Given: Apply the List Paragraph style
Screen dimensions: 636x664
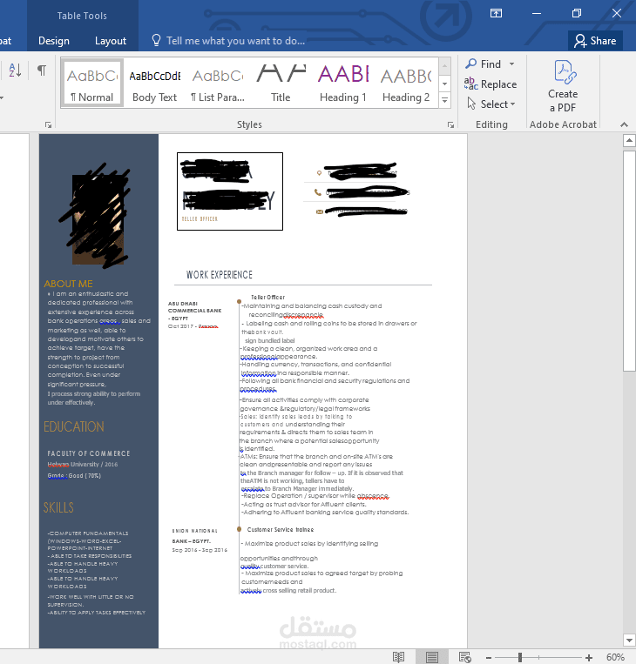Looking at the screenshot, I should (x=218, y=83).
